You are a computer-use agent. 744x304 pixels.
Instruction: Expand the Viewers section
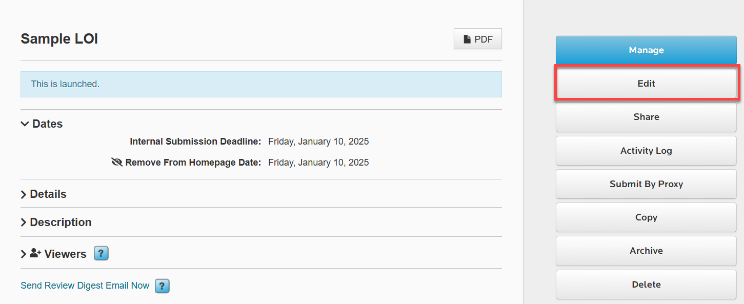(x=23, y=253)
